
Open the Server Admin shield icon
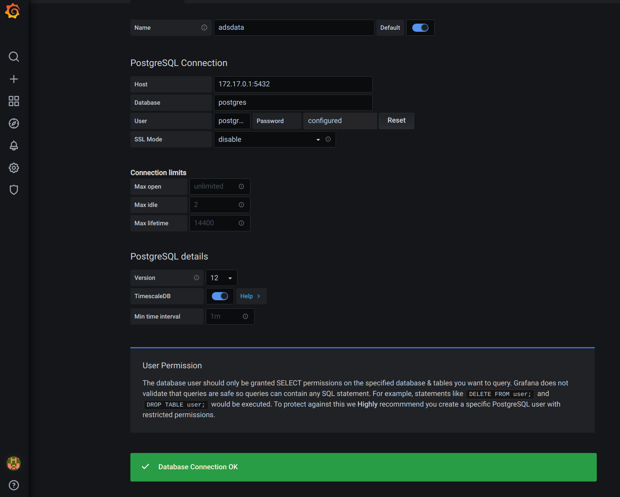tap(14, 190)
